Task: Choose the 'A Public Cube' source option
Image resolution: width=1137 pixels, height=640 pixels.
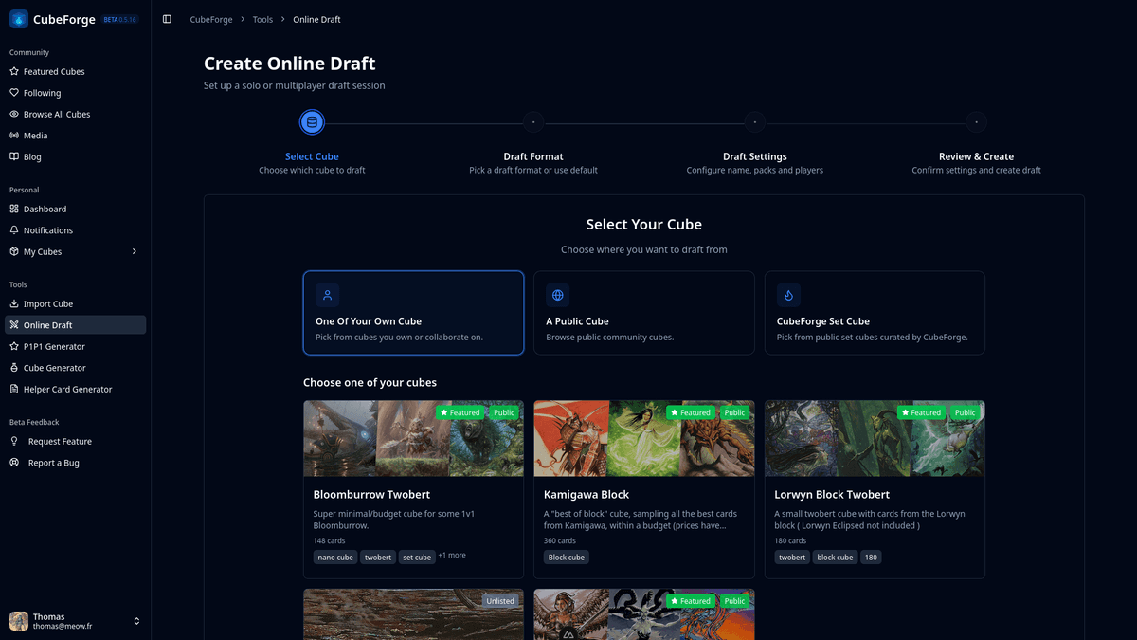Action: pyautogui.click(x=643, y=313)
